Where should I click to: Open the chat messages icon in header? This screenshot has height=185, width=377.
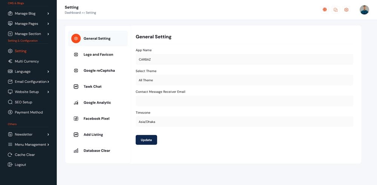coord(336,10)
